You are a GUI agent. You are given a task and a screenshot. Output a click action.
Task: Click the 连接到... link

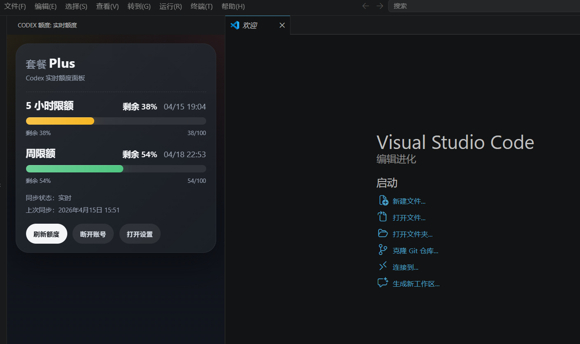click(x=405, y=267)
